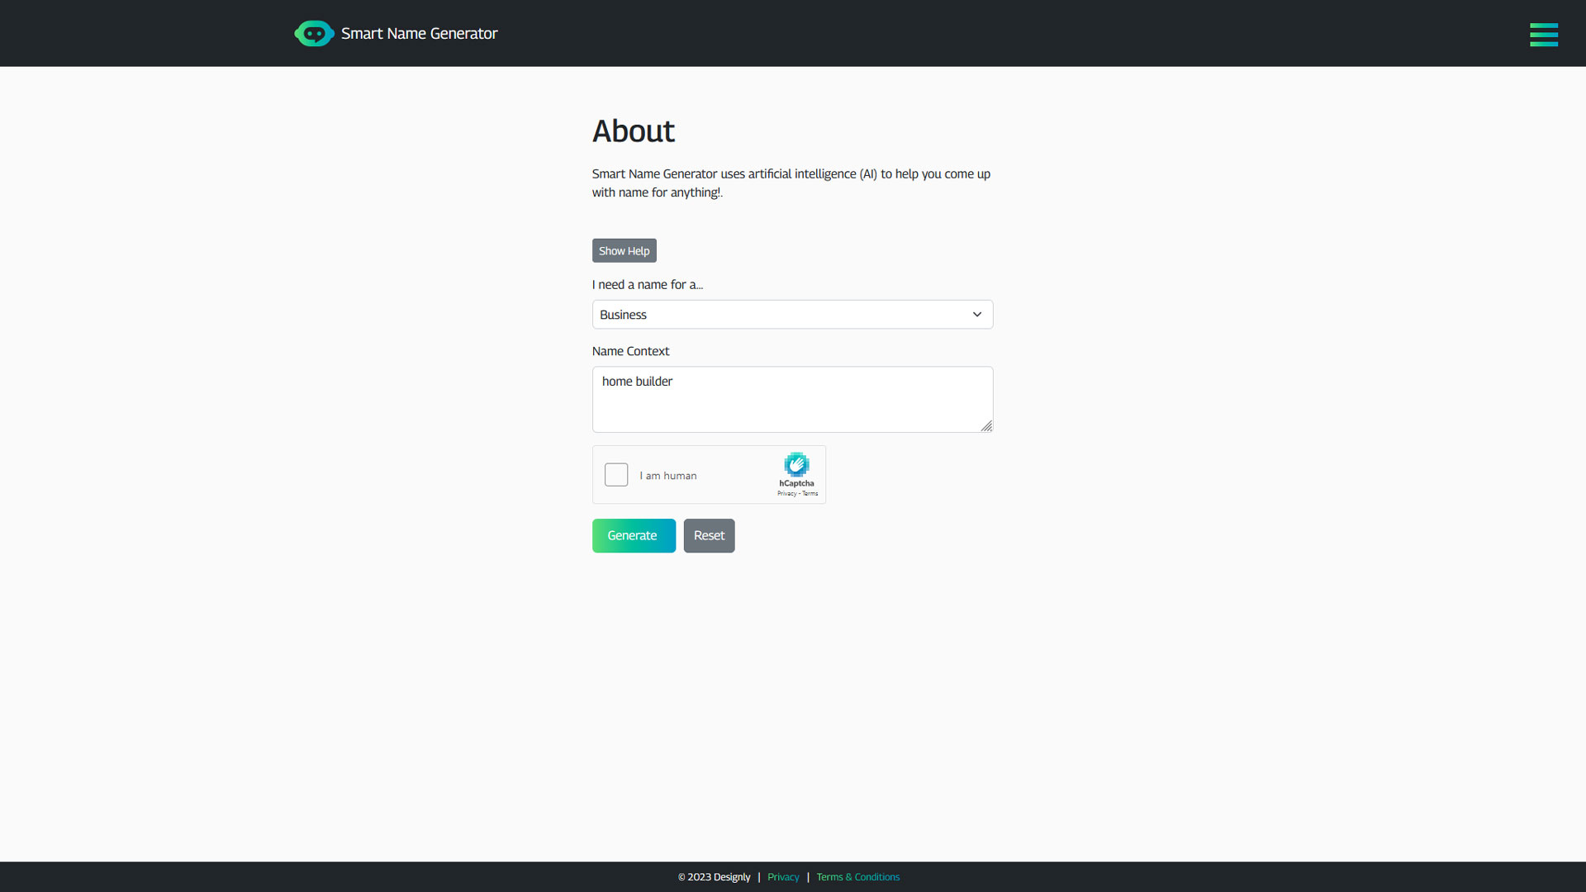
Task: Open the Terms & Conditions footer link
Action: [857, 876]
